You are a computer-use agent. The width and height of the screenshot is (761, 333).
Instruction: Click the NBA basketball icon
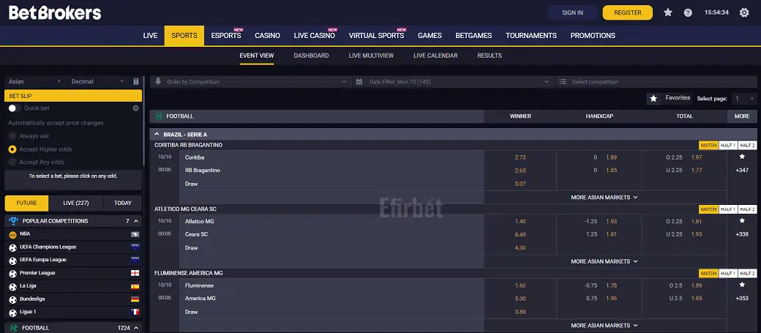(13, 234)
